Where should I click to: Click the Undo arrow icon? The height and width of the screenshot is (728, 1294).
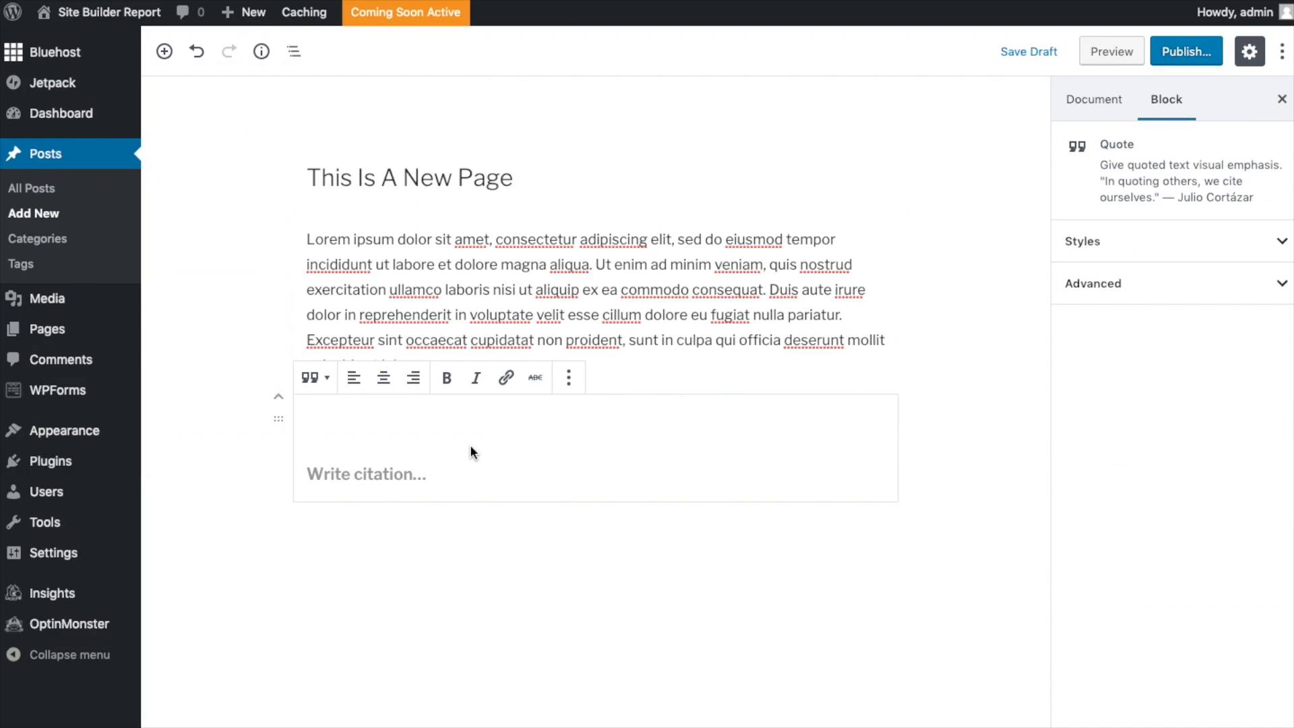point(196,51)
